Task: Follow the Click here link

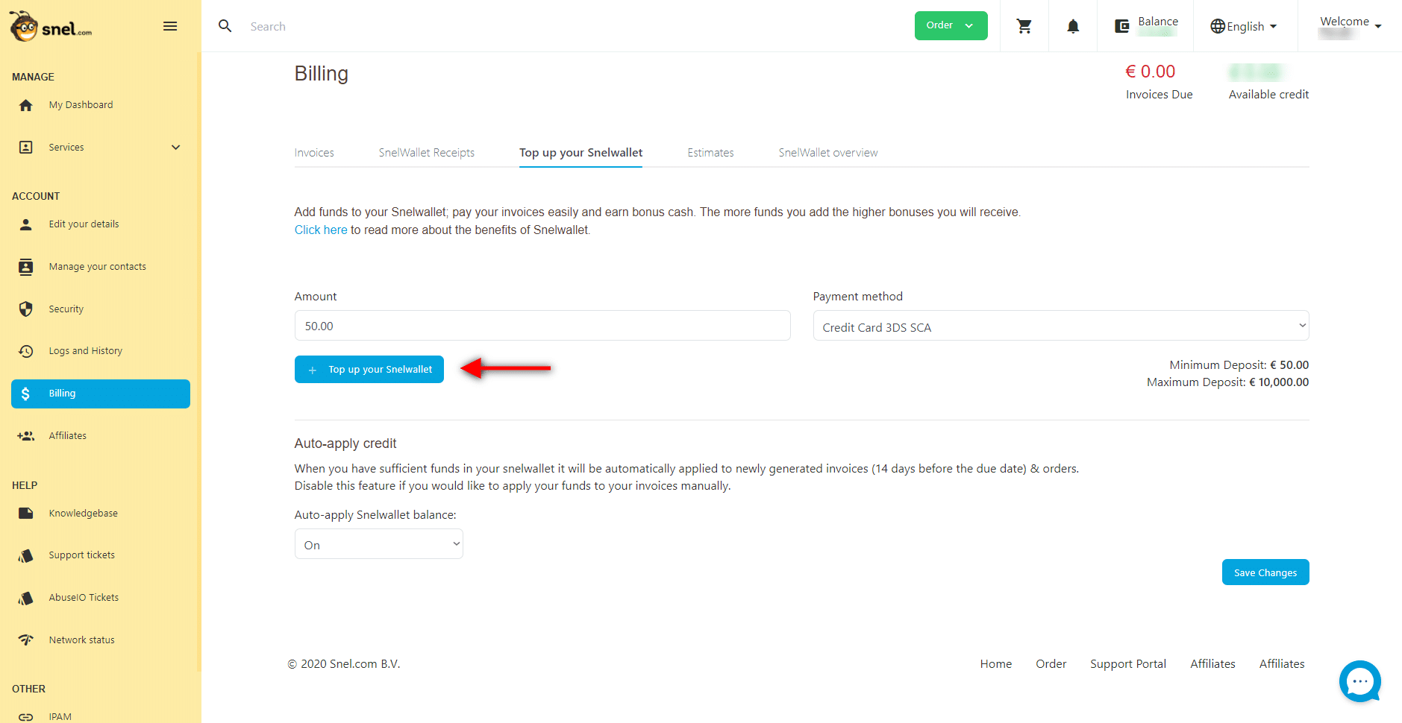Action: 321,230
